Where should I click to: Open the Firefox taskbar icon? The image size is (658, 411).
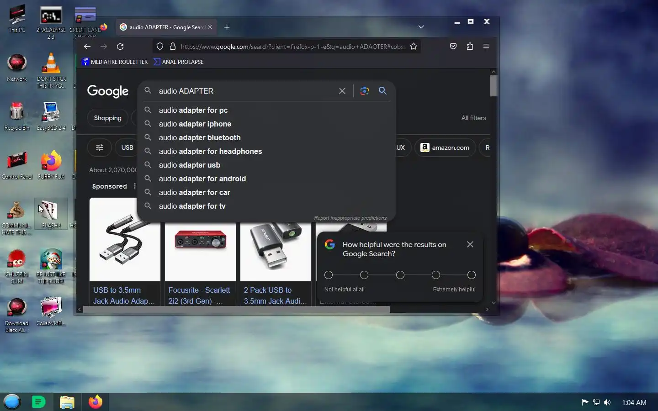tap(96, 402)
